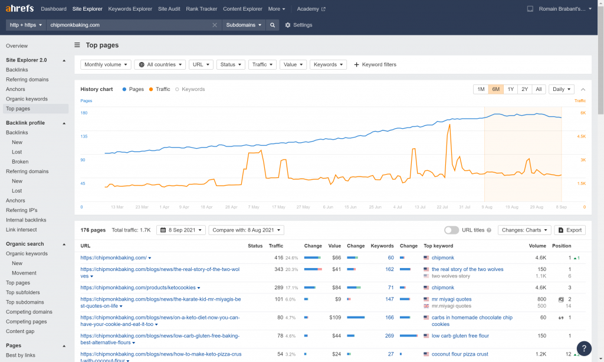Open the Daily interval dropdown

click(562, 89)
